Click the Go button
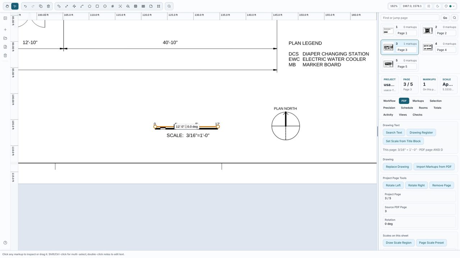The width and height of the screenshot is (460, 258). (445, 18)
